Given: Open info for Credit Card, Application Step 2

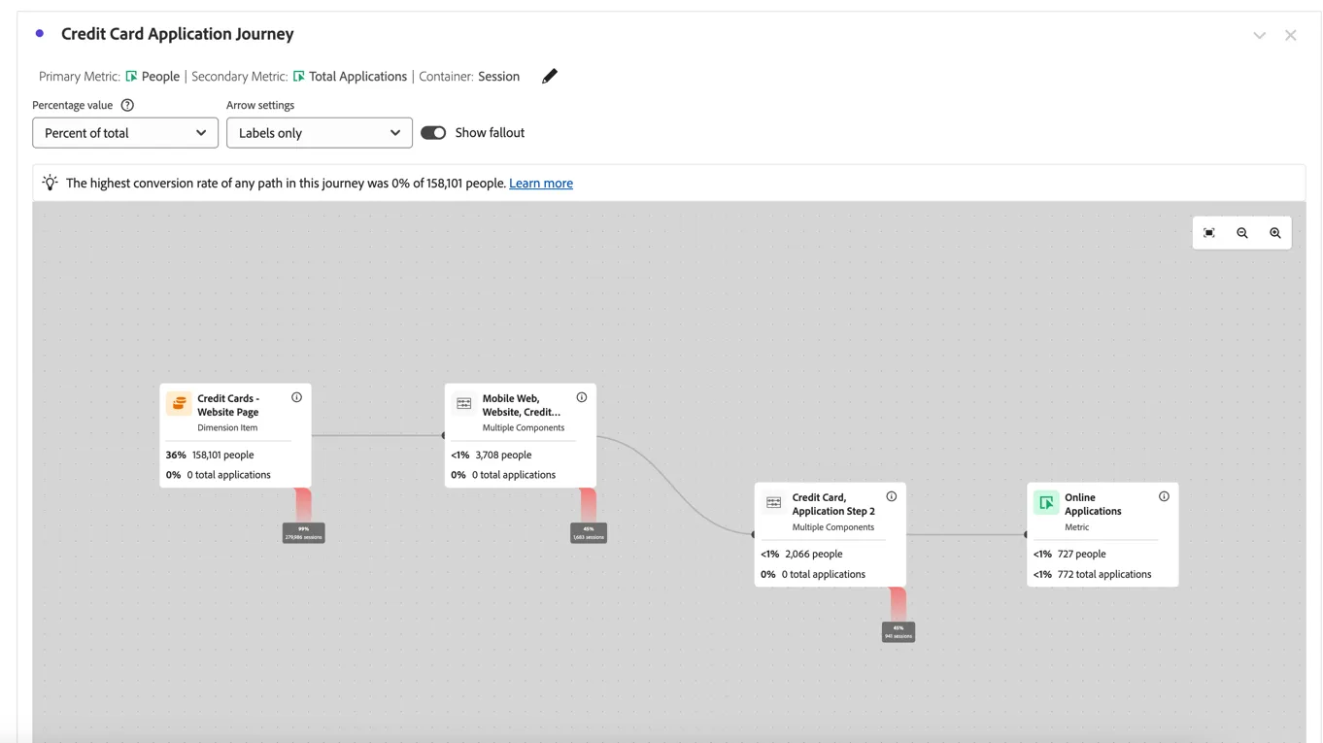Looking at the screenshot, I should coord(892,496).
